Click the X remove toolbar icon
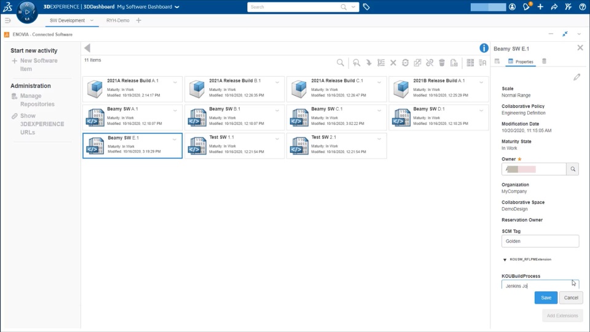 393,63
